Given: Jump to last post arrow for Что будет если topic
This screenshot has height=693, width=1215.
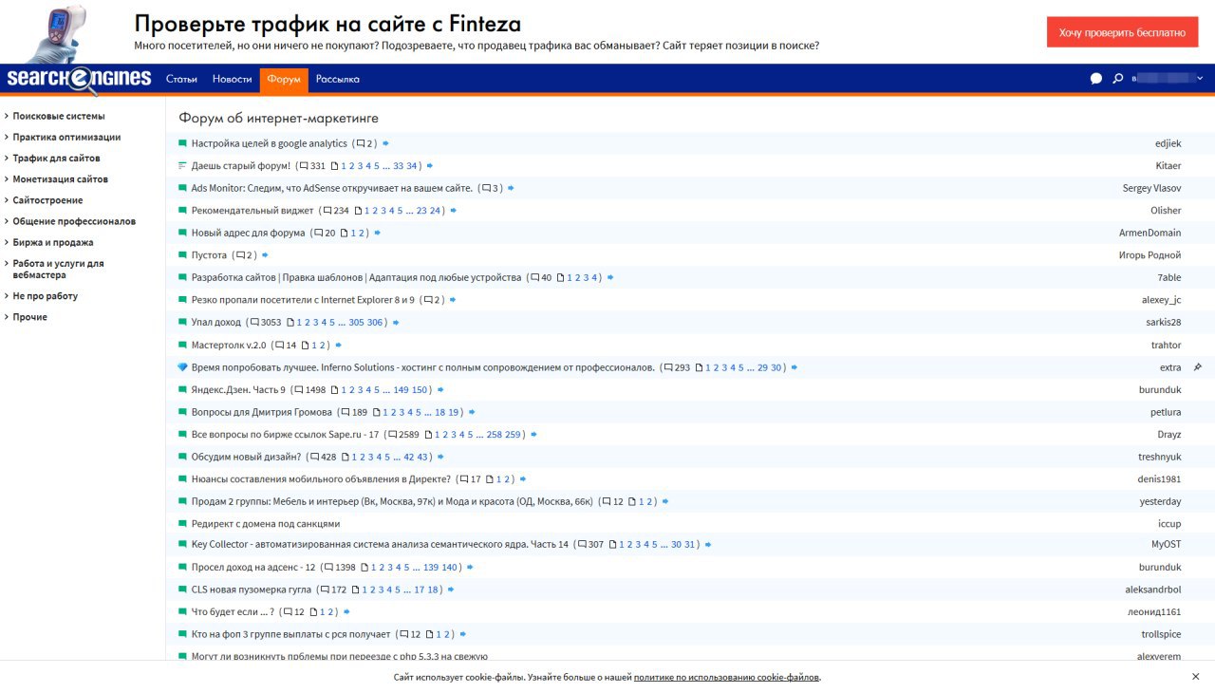Looking at the screenshot, I should [346, 612].
